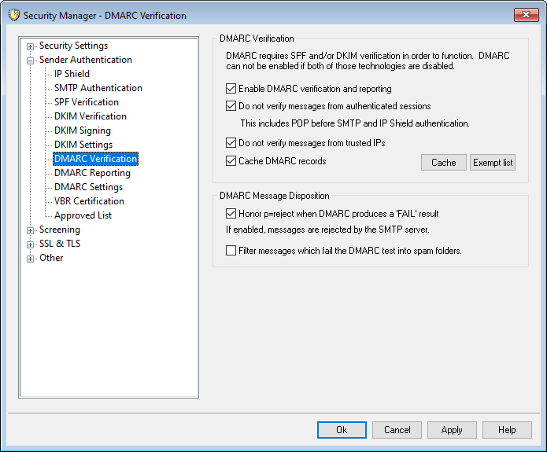This screenshot has width=547, height=452.
Task: Open the Exempt list
Action: pos(493,163)
